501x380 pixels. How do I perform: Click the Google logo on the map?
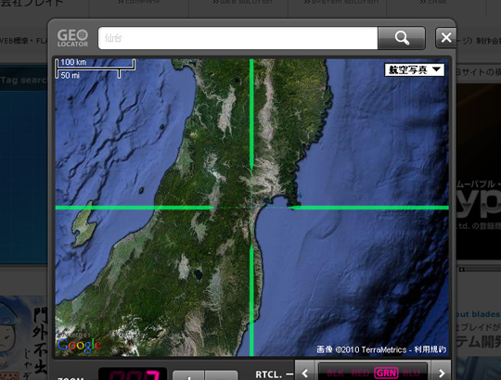pos(79,345)
